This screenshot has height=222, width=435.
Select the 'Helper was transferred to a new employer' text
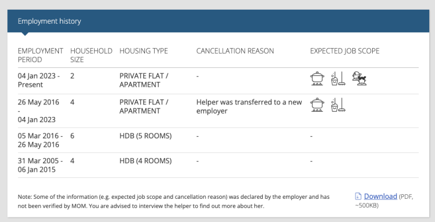(x=249, y=107)
